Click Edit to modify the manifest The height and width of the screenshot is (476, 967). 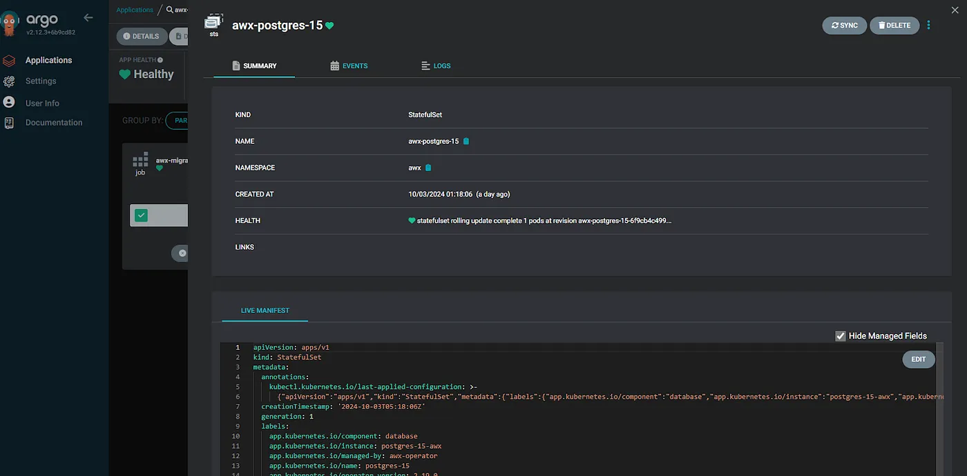click(x=918, y=359)
